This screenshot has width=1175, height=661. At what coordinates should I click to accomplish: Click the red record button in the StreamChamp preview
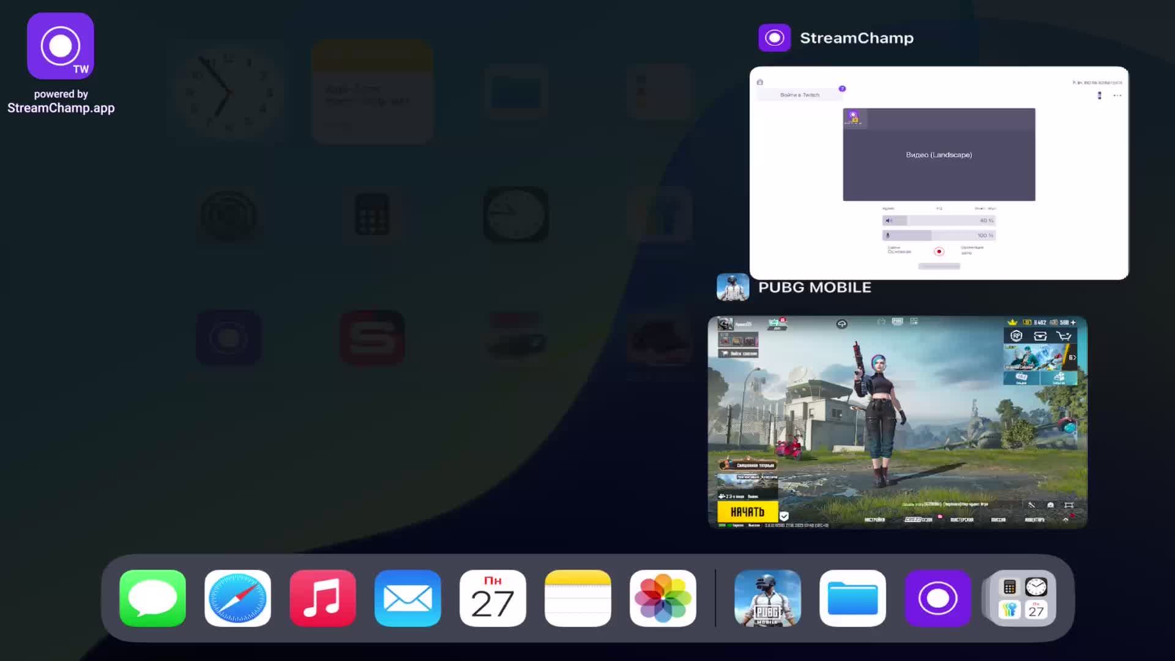[x=939, y=252]
